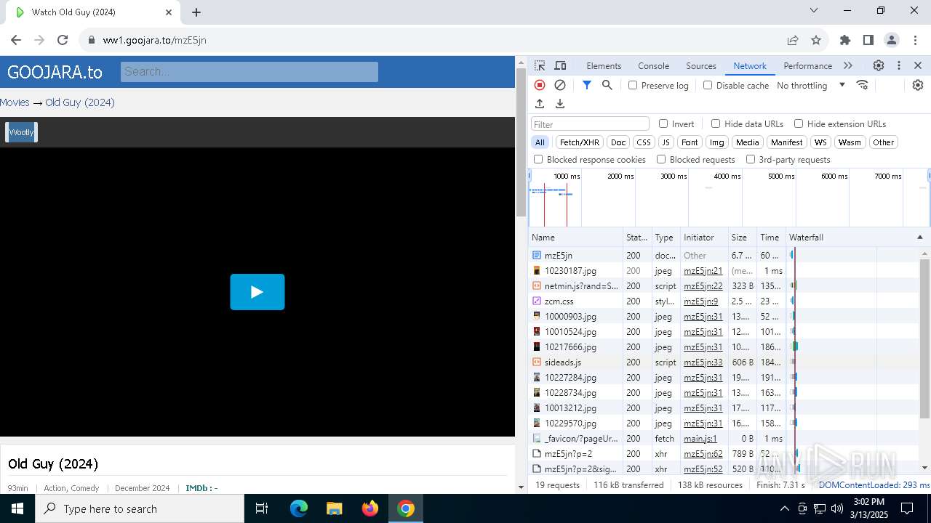Click the Wootly server button
Screen dimensions: 931x523
(21, 132)
